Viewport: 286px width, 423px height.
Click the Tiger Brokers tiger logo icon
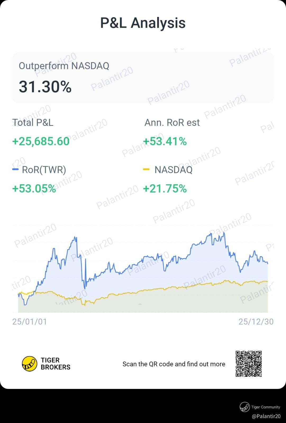29,364
